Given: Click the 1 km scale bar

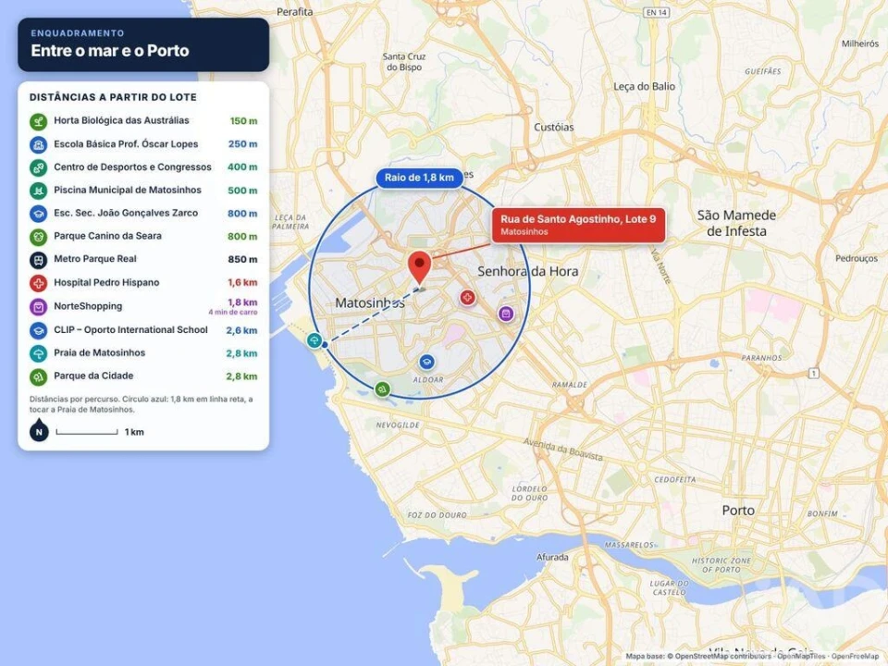Looking at the screenshot, I should [x=87, y=432].
